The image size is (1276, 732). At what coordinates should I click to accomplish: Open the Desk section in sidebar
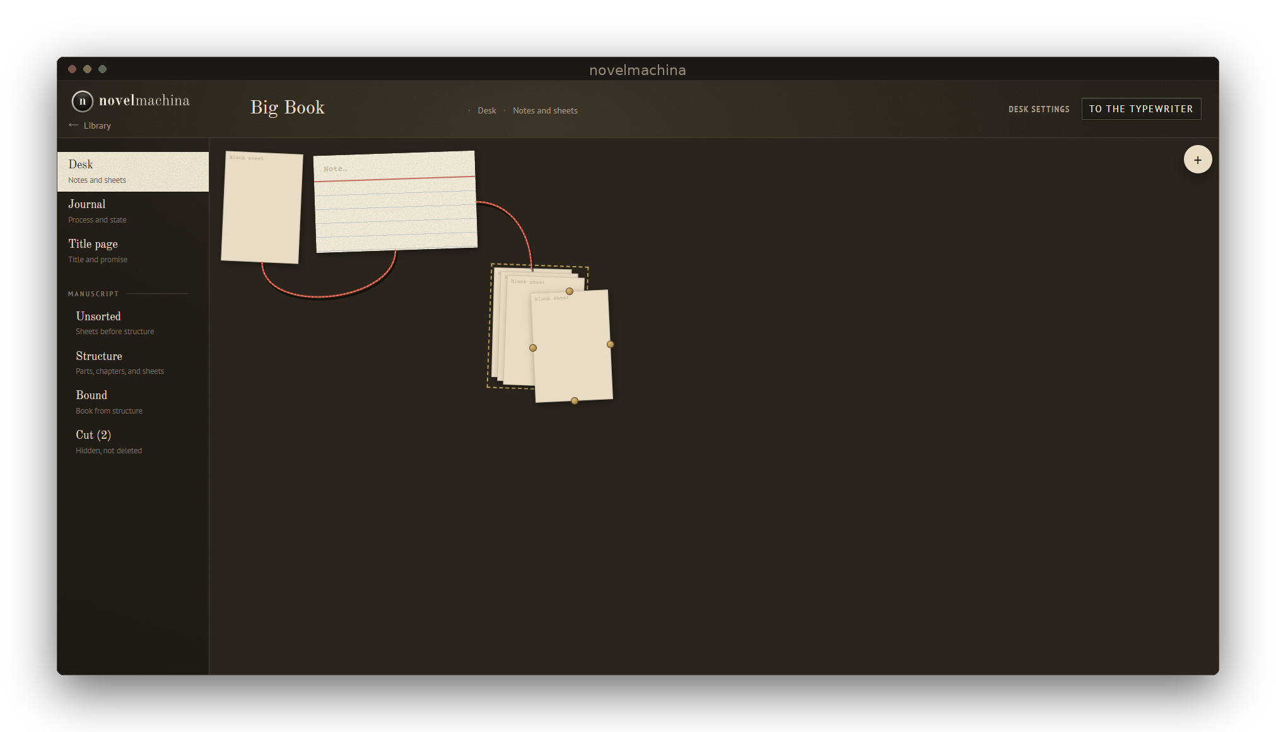coord(133,171)
